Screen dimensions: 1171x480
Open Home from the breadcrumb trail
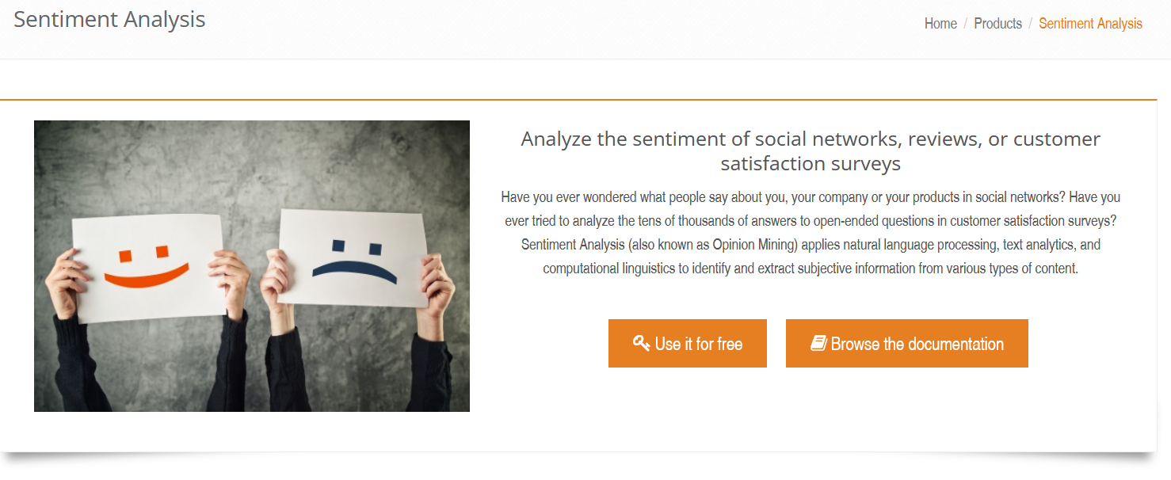coord(940,23)
